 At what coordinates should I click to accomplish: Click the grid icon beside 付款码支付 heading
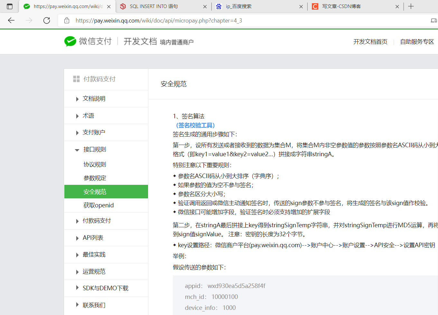[76, 79]
